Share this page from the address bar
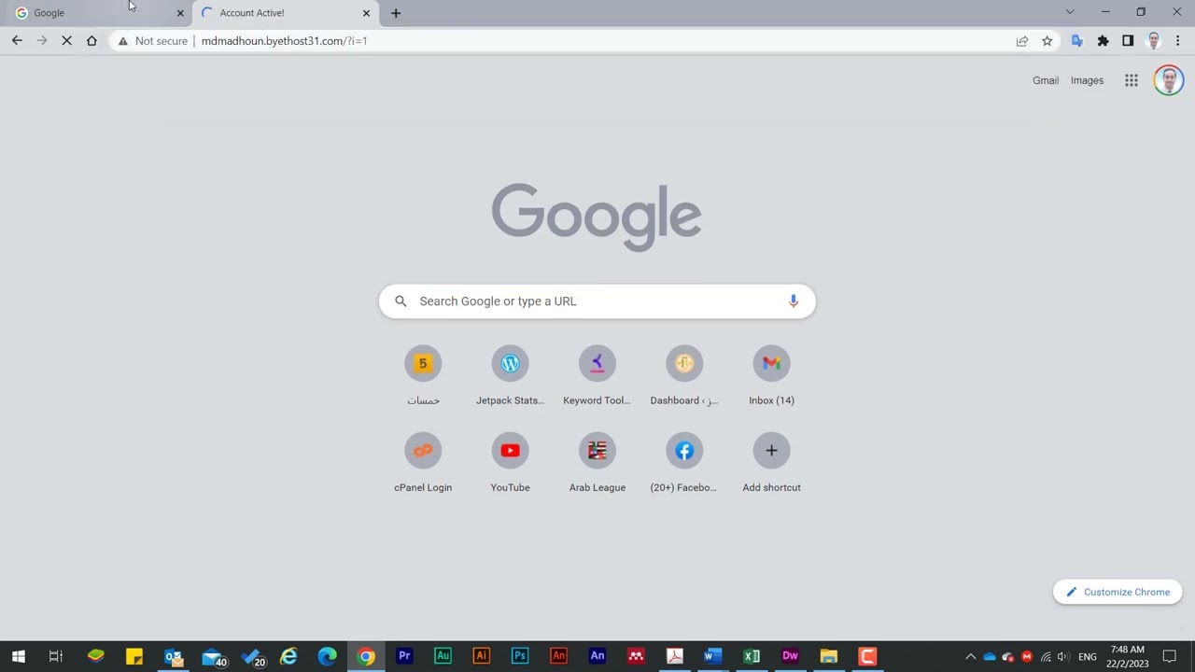This screenshot has width=1195, height=672. click(1022, 41)
